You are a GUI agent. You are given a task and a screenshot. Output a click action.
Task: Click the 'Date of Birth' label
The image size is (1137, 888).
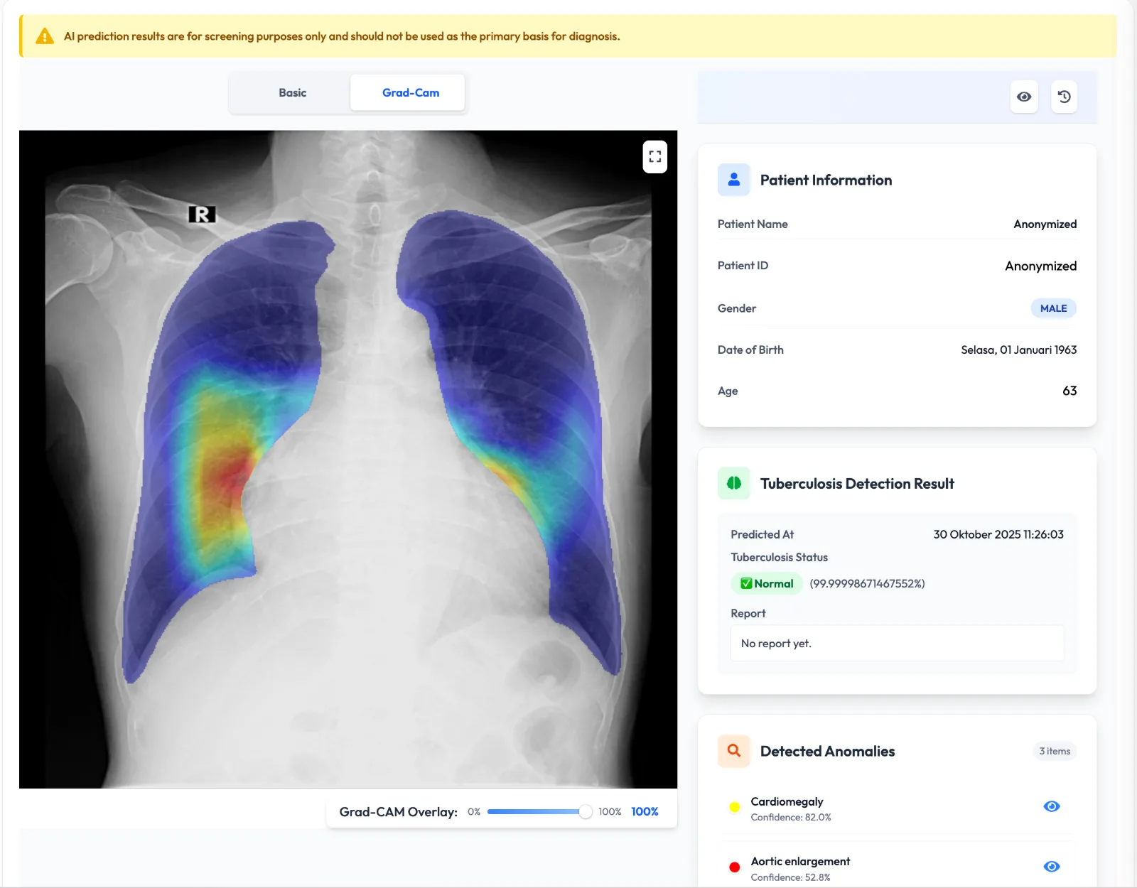click(750, 350)
